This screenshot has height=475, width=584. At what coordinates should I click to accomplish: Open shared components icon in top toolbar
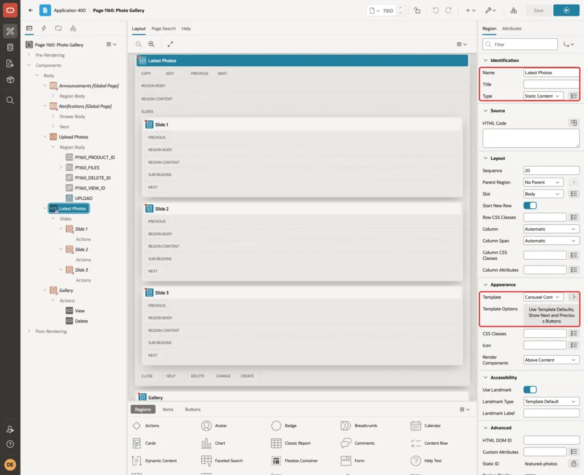point(513,10)
